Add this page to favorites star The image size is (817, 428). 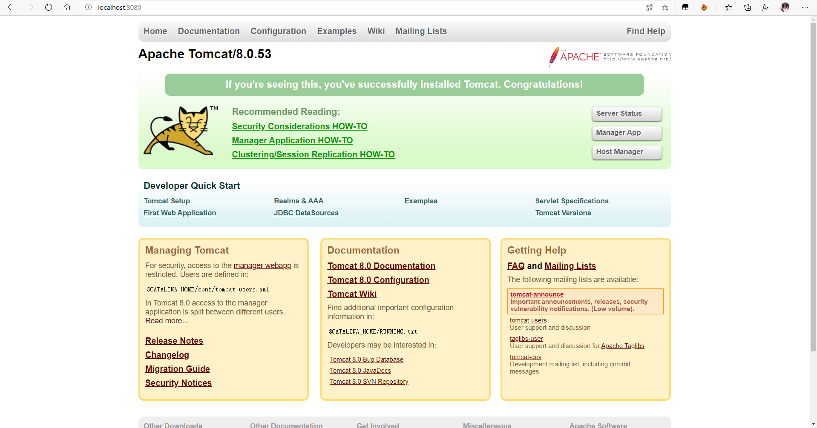pyautogui.click(x=665, y=7)
